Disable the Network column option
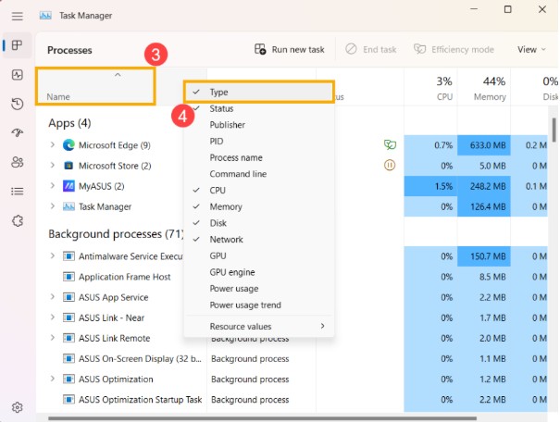 (226, 240)
